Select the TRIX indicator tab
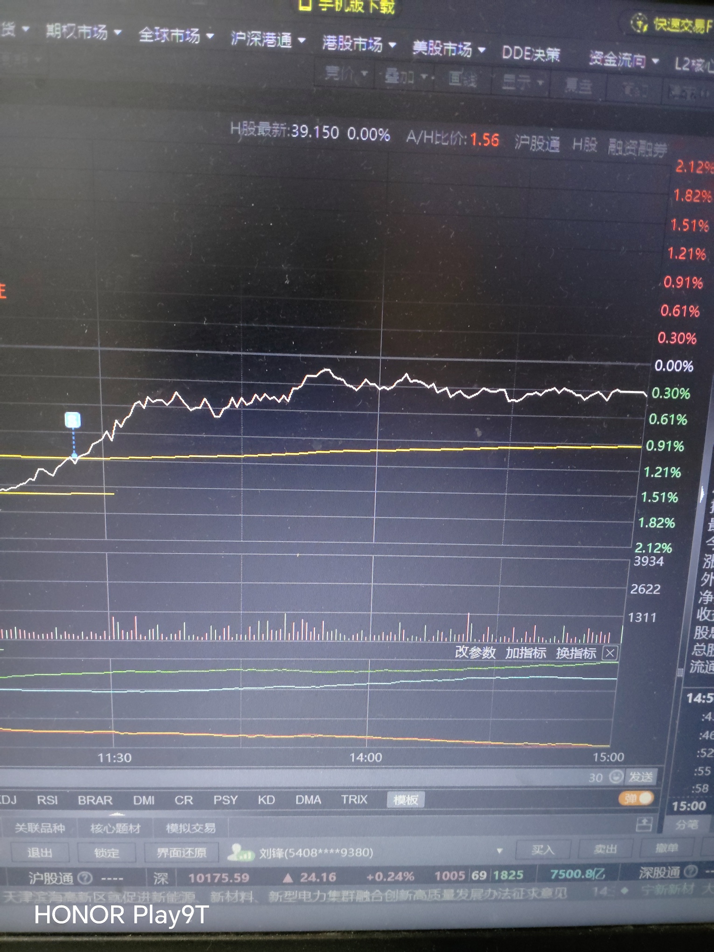714x952 pixels. [x=354, y=799]
